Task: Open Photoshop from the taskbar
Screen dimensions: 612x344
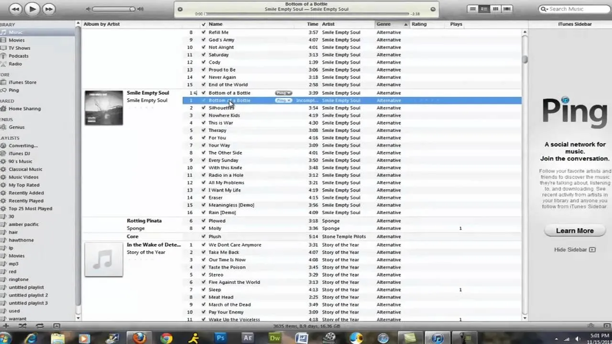Action: pos(220,338)
